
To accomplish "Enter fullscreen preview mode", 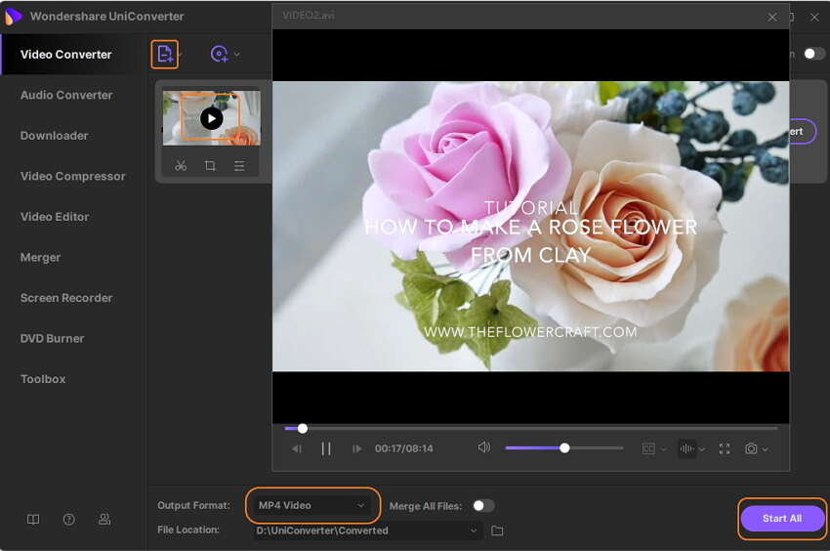I will tap(725, 449).
